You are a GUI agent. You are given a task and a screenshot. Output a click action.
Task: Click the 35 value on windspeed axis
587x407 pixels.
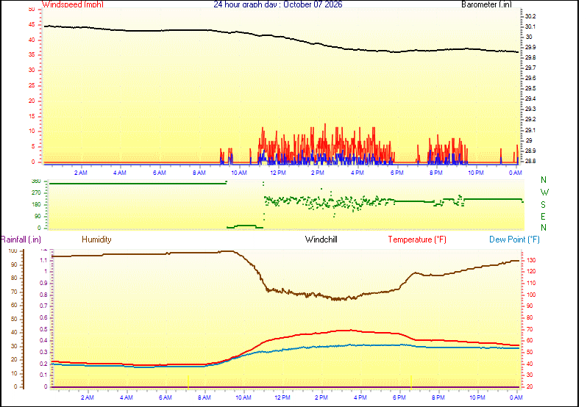tap(32, 55)
